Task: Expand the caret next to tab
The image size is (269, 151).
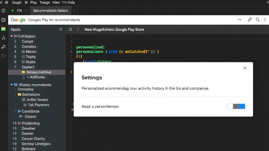Action: (74, 11)
